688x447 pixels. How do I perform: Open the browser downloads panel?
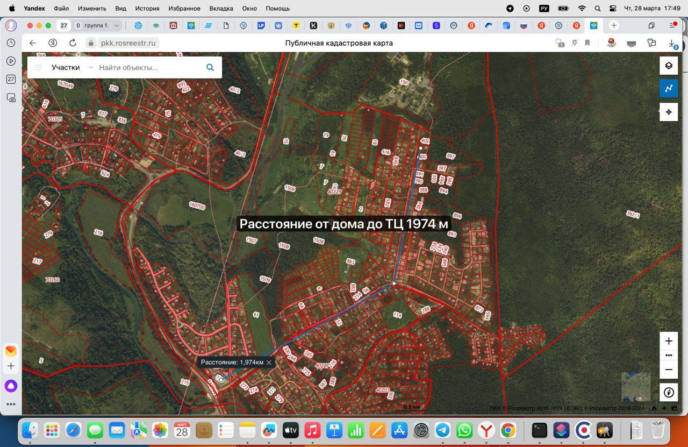click(x=671, y=43)
